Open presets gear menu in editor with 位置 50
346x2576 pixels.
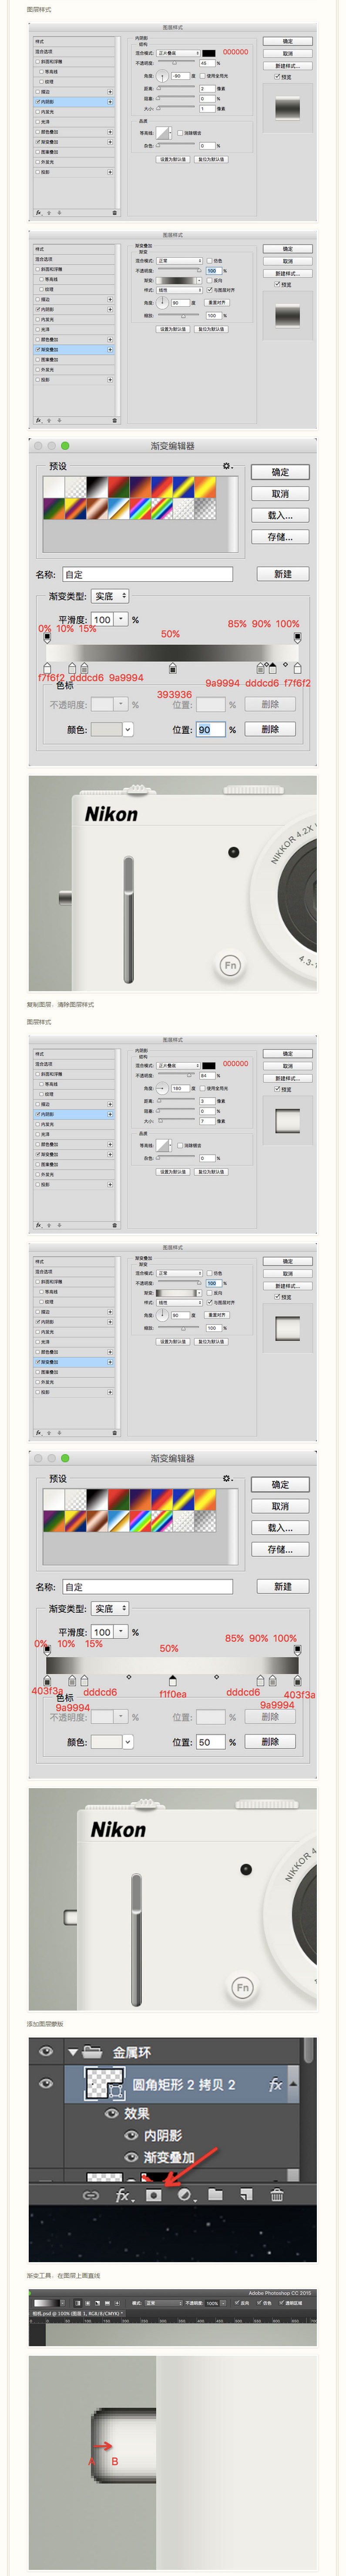pos(227,1478)
